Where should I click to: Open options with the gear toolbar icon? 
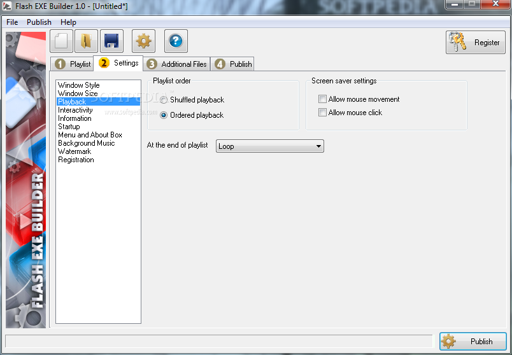pyautogui.click(x=144, y=41)
